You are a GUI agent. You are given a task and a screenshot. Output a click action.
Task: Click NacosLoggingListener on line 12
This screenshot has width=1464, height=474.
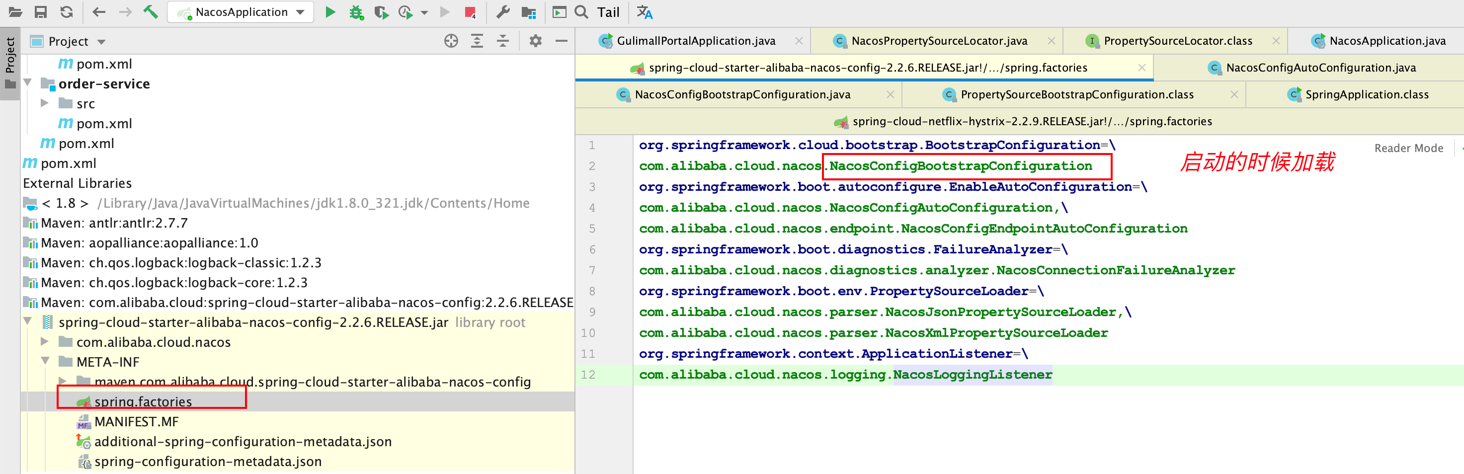click(973, 375)
